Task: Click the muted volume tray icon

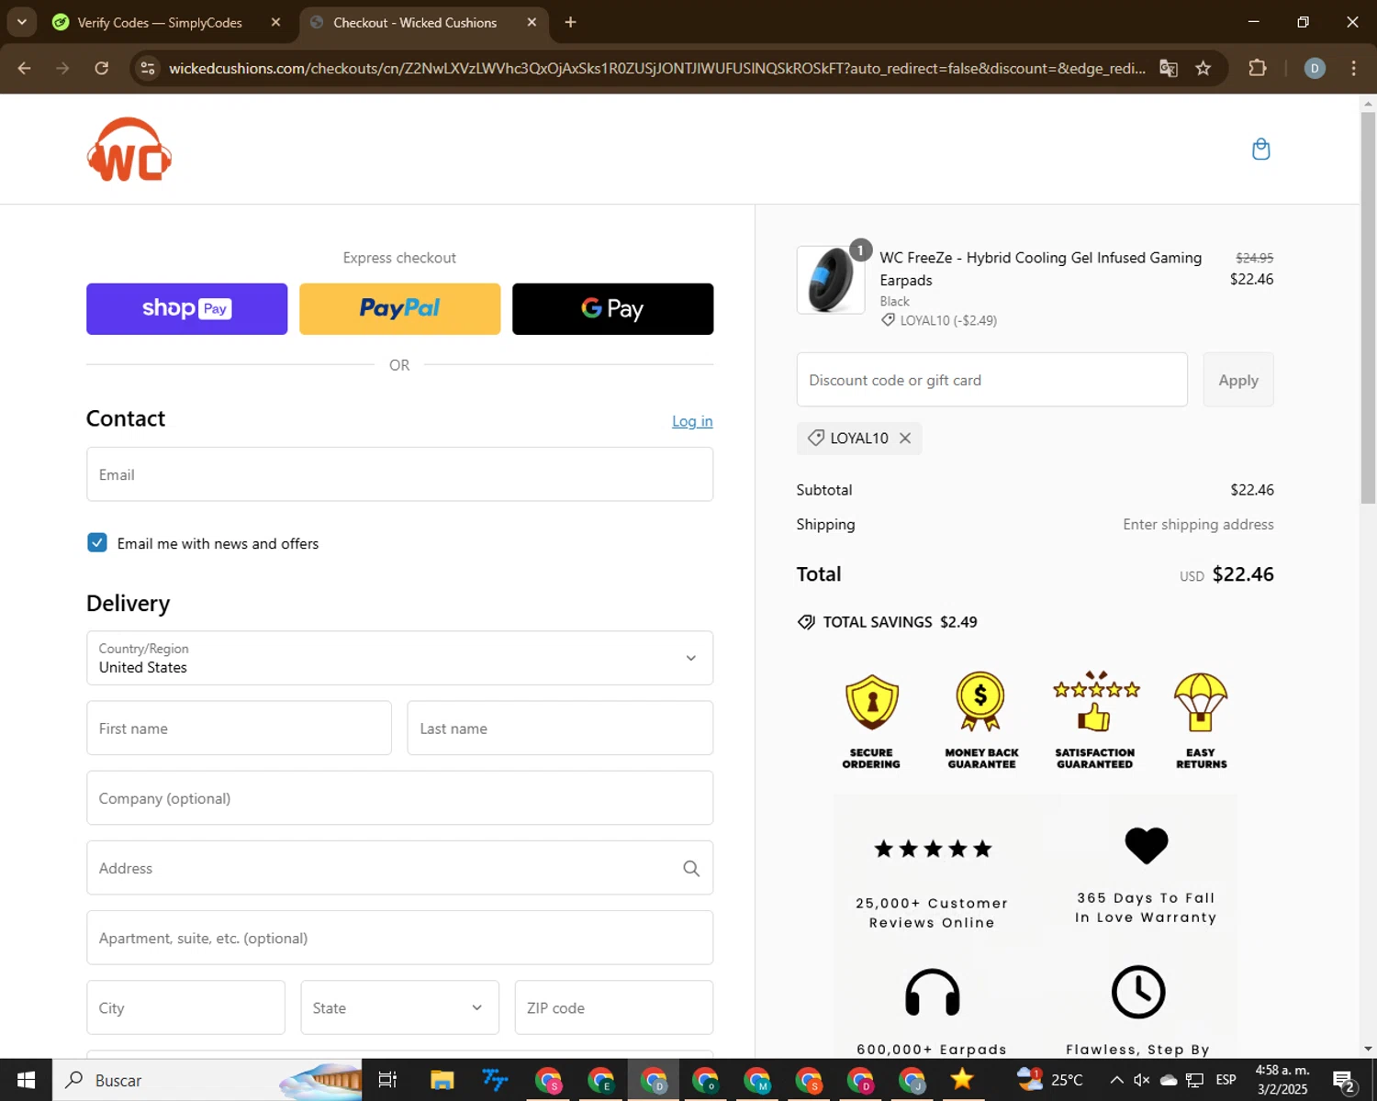Action: [x=1142, y=1080]
